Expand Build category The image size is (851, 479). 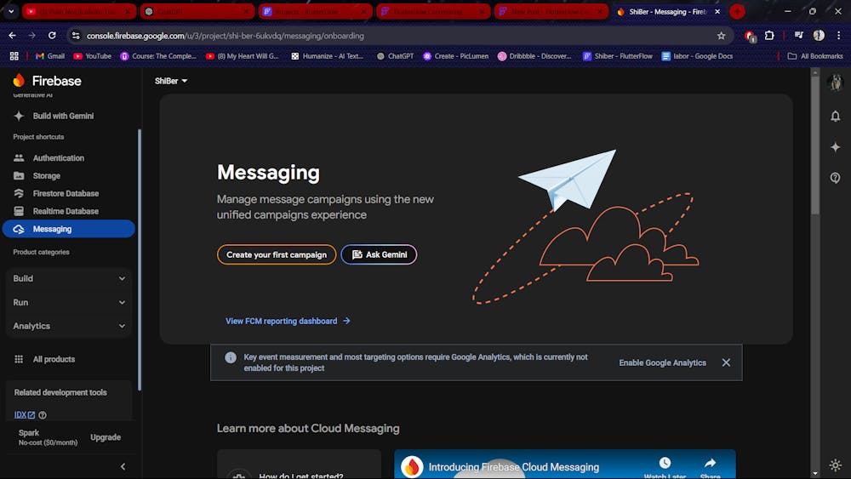click(69, 278)
